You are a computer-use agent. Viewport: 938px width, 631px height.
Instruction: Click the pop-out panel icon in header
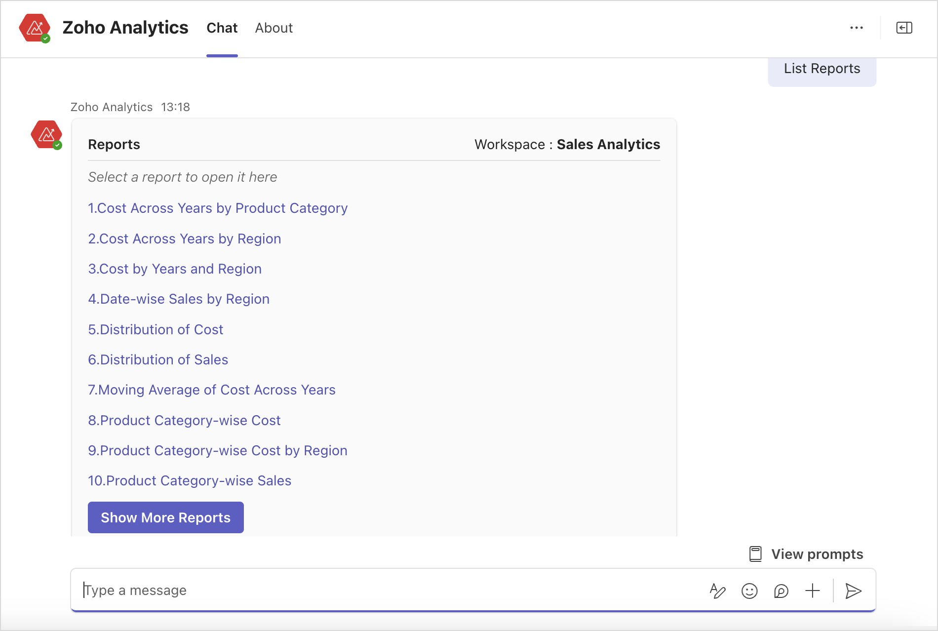point(904,28)
